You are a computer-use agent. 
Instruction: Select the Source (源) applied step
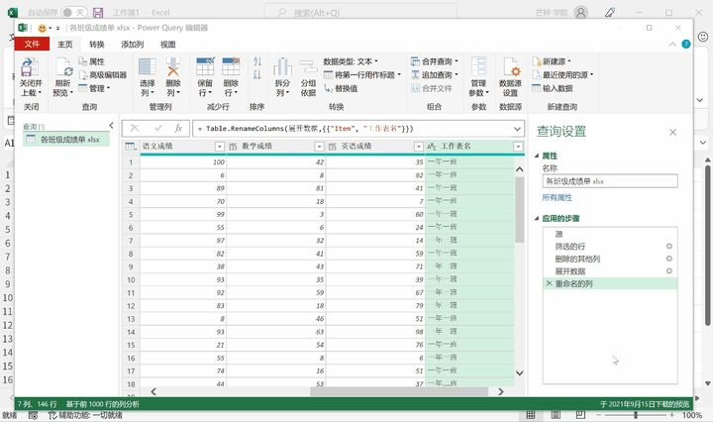(610, 234)
